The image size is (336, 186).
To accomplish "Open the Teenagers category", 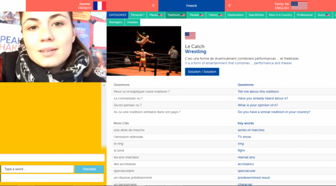I will tap(115, 22).
